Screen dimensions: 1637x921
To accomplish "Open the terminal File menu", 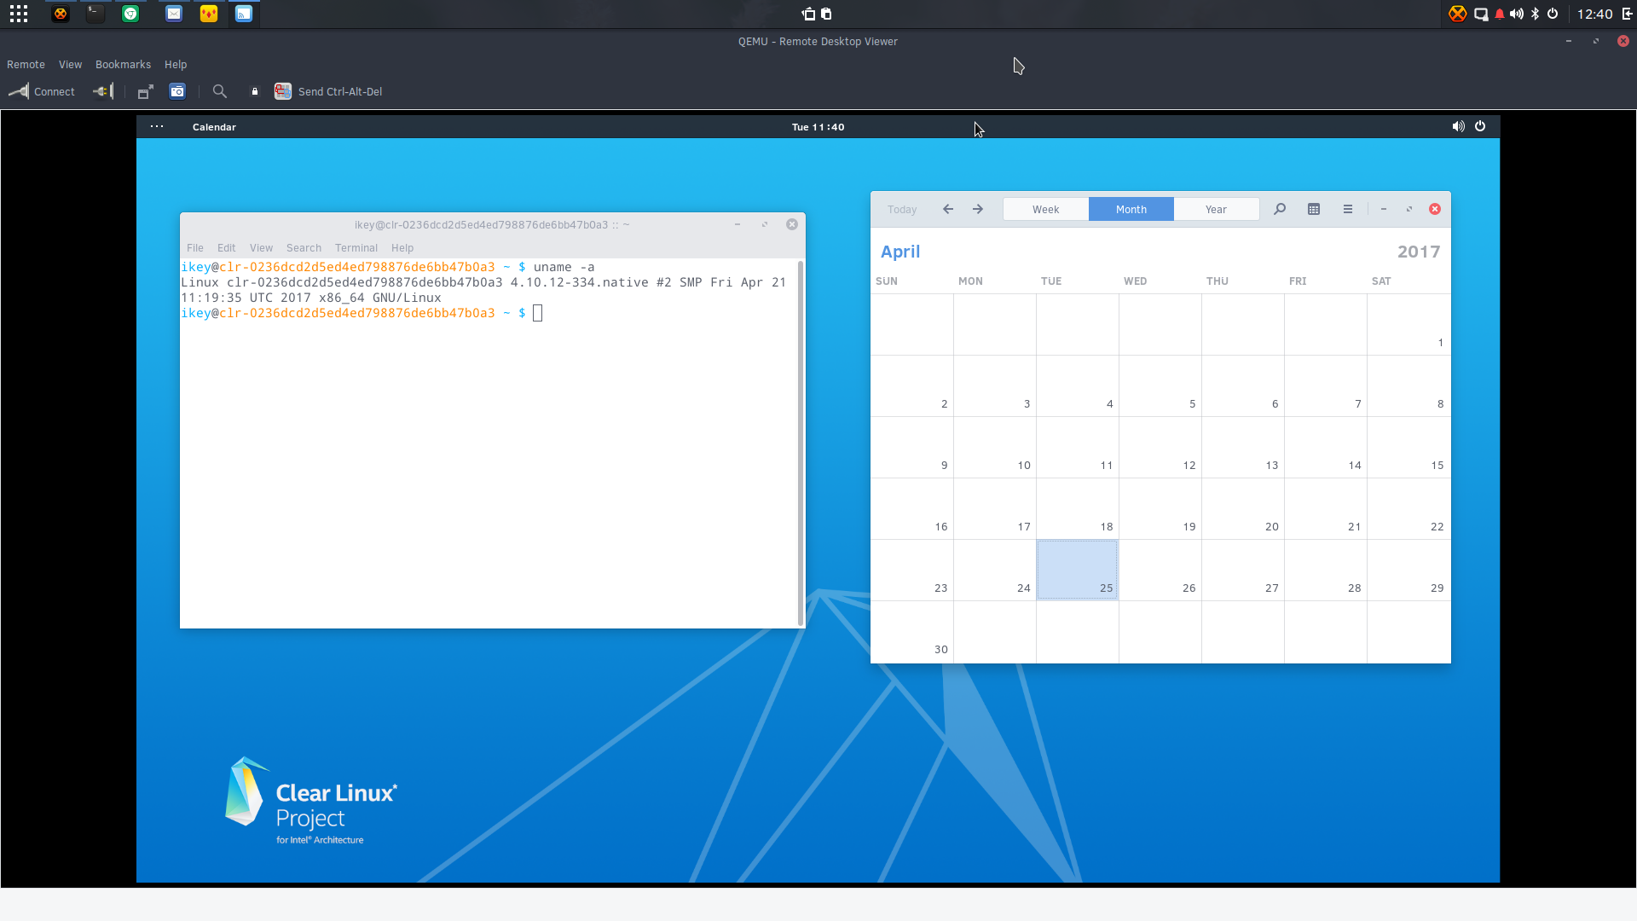I will pos(195,248).
